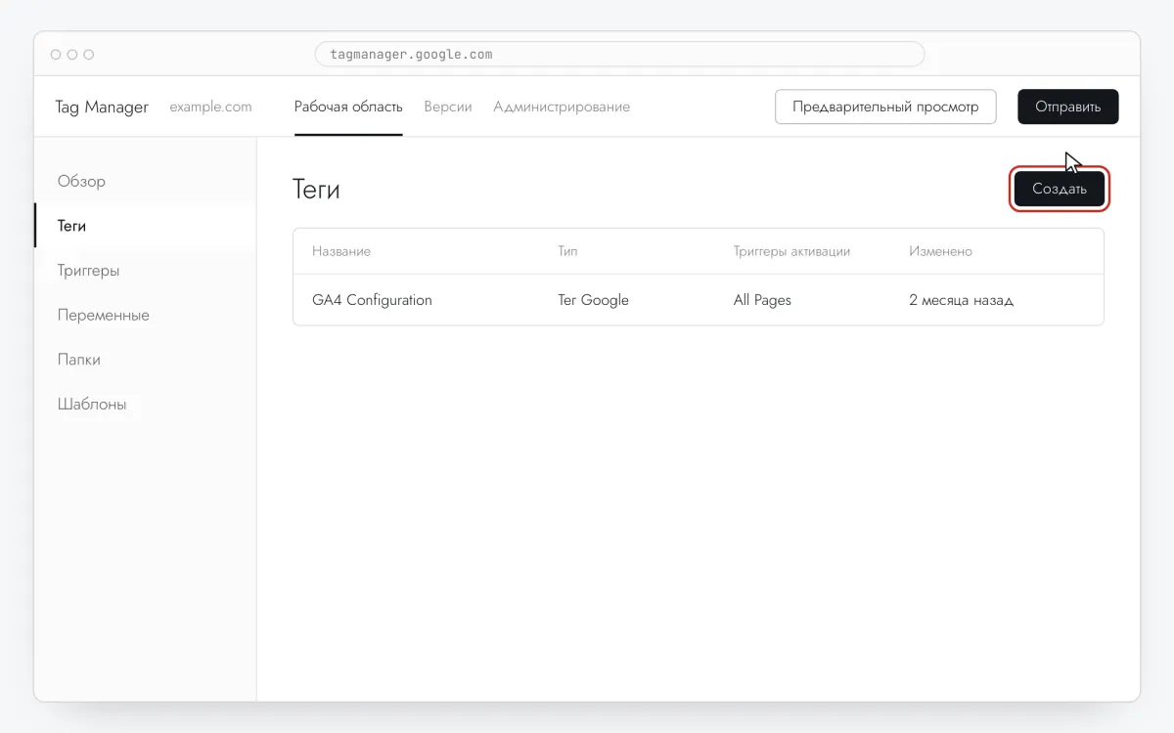This screenshot has height=733, width=1174.
Task: Click the All Pages trigger cell
Action: [762, 300]
